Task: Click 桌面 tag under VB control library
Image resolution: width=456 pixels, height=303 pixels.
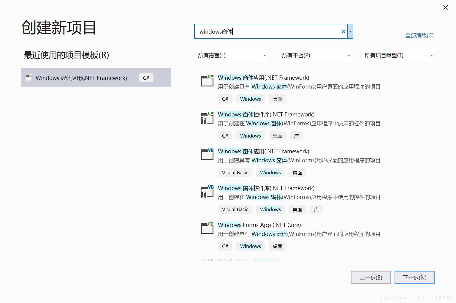Action: pyautogui.click(x=297, y=209)
